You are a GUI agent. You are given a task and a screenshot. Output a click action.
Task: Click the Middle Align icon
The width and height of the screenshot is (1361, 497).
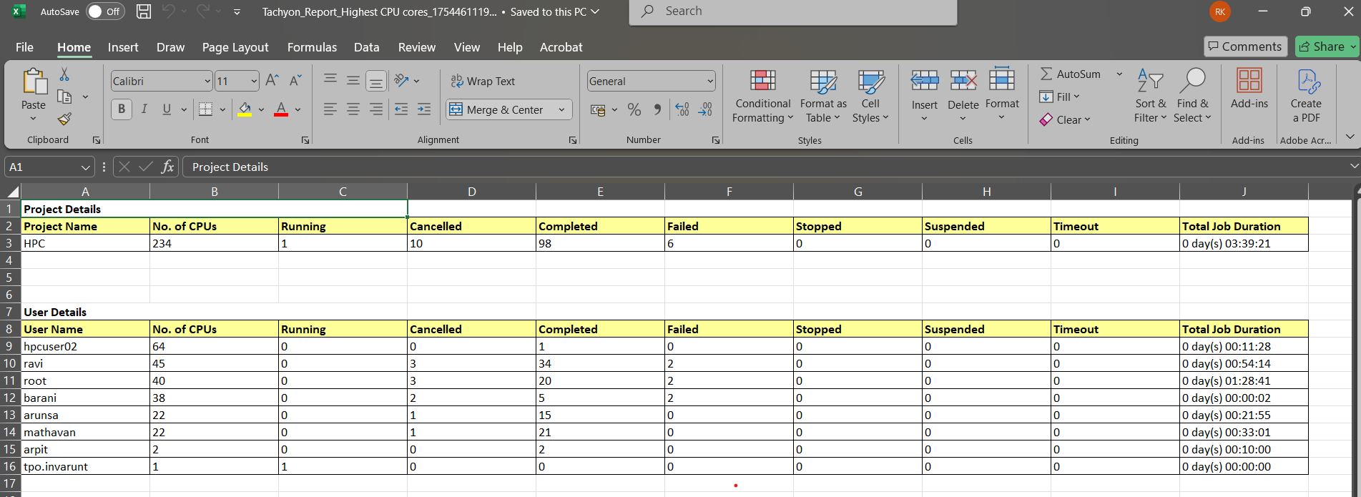353,80
